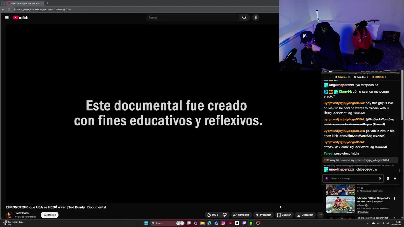Open the Task View taskbar icon

(188, 223)
